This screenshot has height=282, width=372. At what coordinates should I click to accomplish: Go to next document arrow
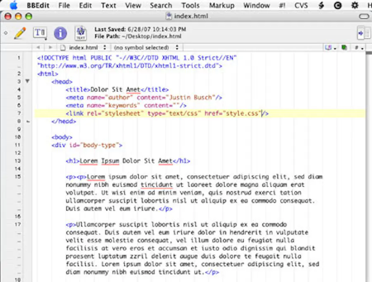[50, 48]
